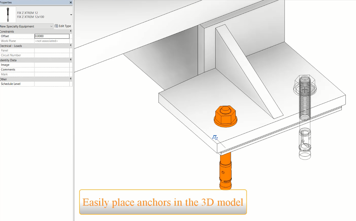
Task: Edit the Offset value field
Action: (52, 36)
